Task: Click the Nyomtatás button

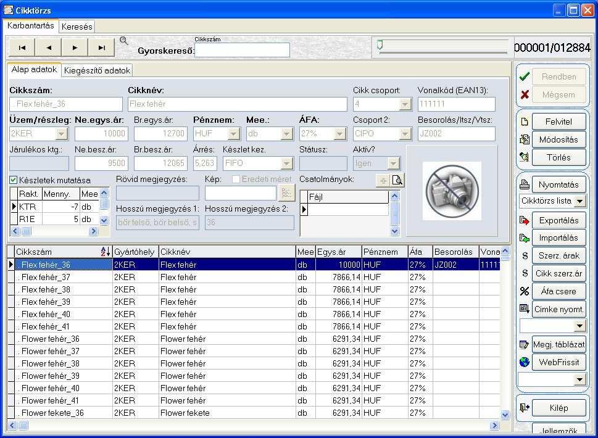Action: [x=559, y=184]
